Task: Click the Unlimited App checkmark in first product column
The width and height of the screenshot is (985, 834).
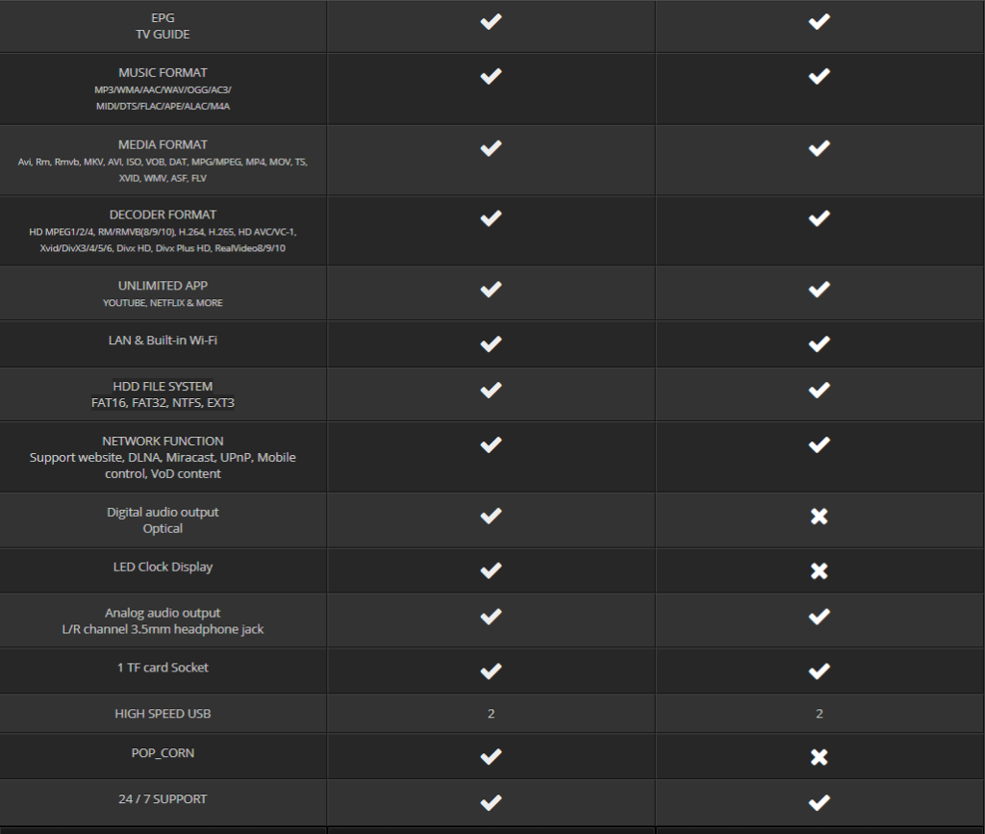Action: pos(491,288)
